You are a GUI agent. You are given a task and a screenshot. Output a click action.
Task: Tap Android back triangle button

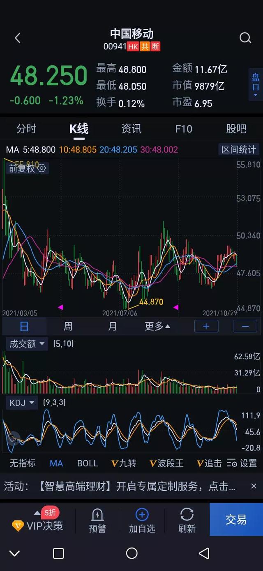pos(204,553)
